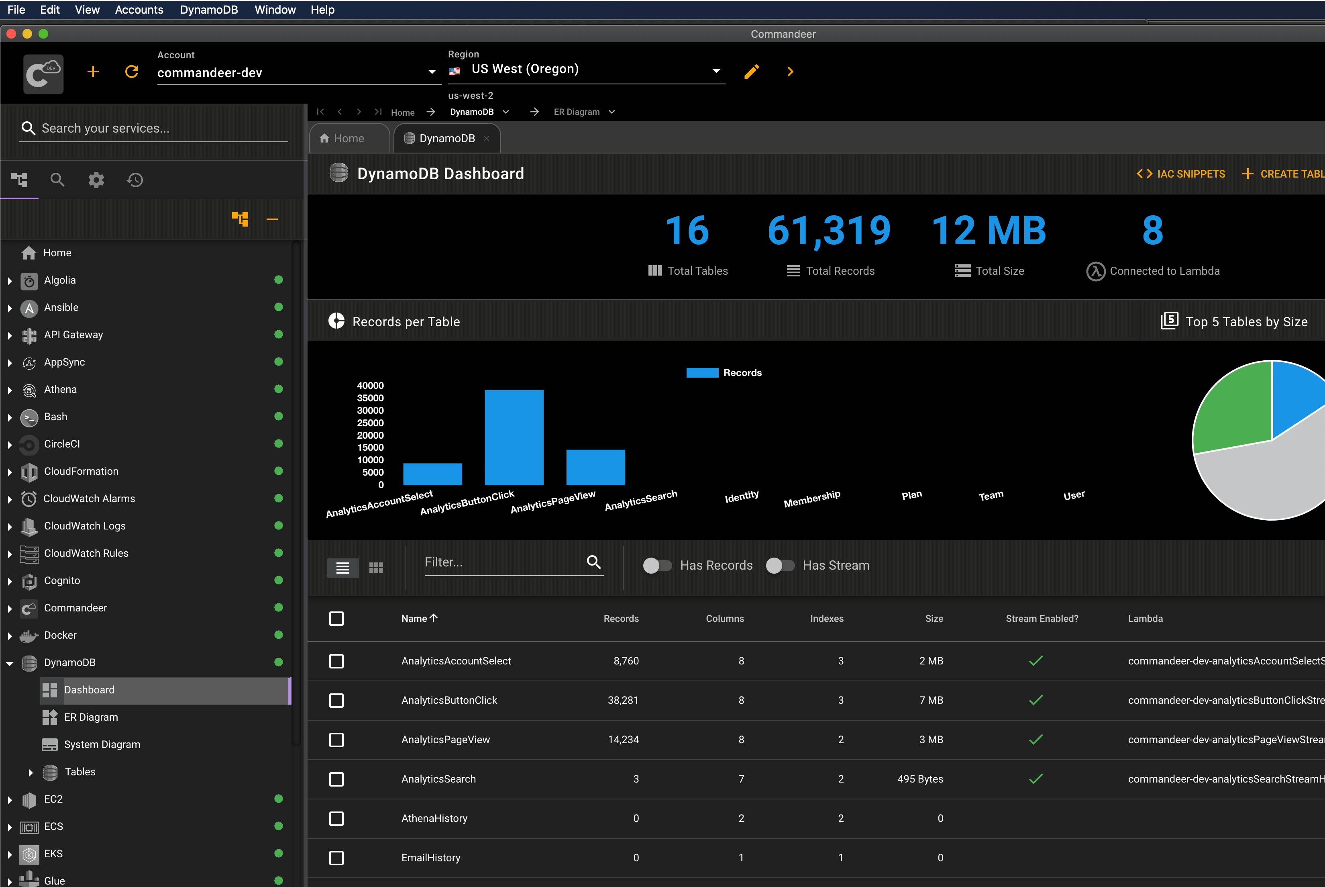Image resolution: width=1325 pixels, height=887 pixels.
Task: Expand the AppSync tree node
Action: (x=10, y=363)
